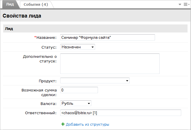
Task: Click the green plus icon near Добавить из структуры
Action: coord(63,125)
